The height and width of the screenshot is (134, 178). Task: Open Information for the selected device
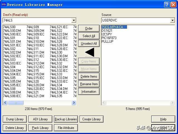tap(89, 92)
